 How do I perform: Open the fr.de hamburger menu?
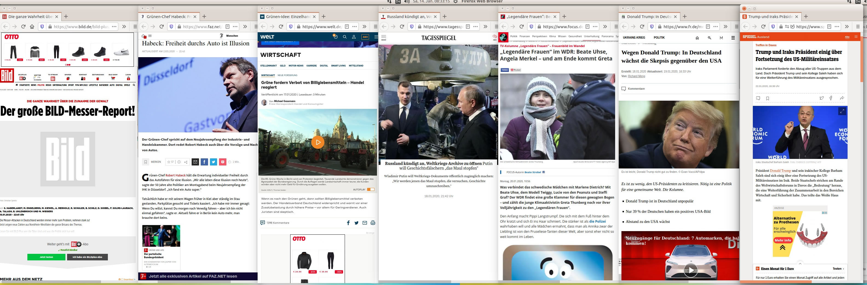(x=733, y=38)
